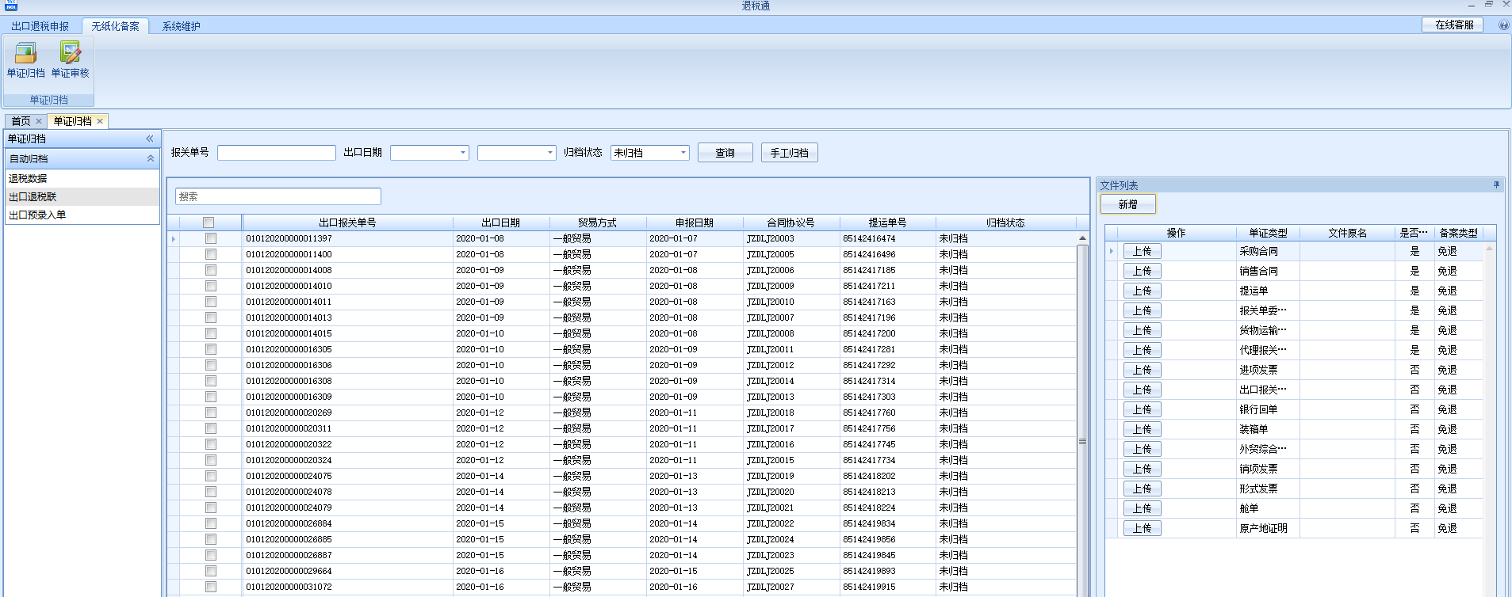Check the row 010120200000020269

[211, 413]
